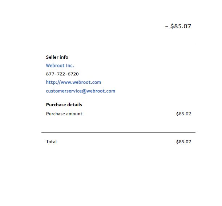Visit the http://www.webroot.com website link

(x=73, y=82)
